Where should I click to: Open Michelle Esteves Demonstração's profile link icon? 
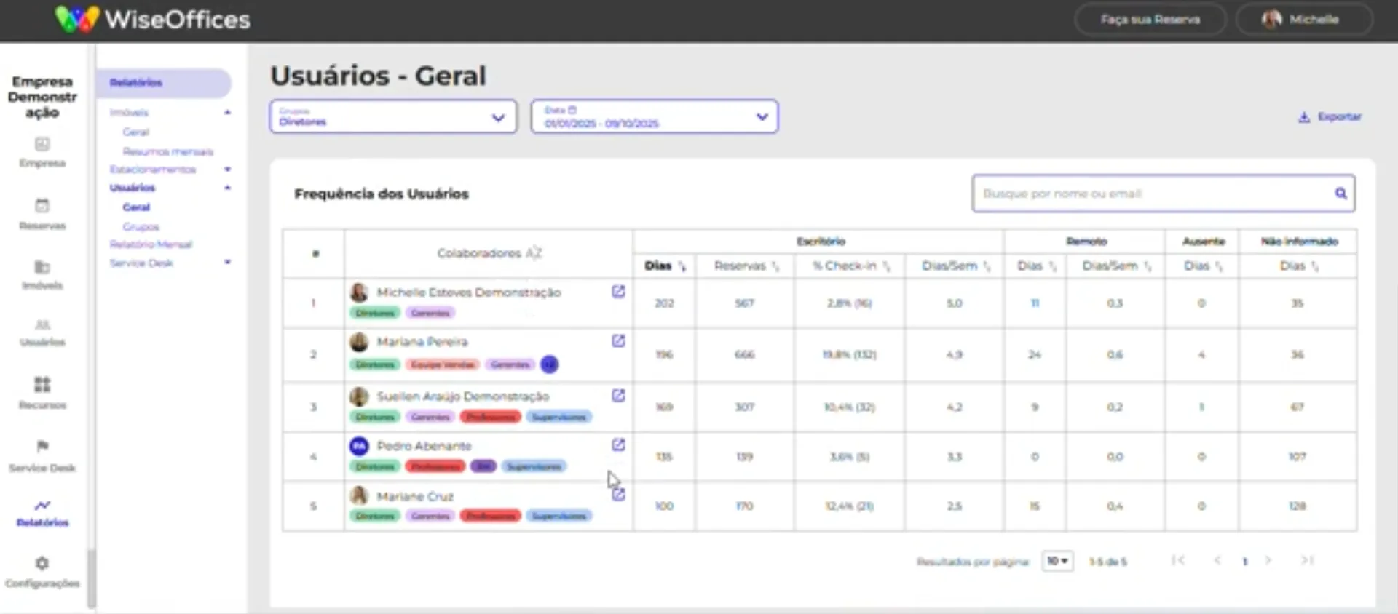[618, 292]
